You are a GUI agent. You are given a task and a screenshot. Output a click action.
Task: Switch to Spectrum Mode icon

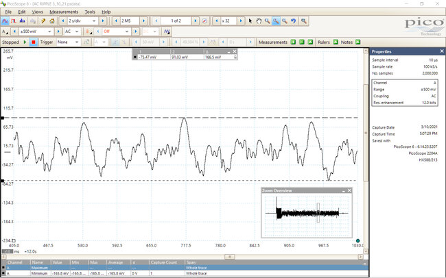(23, 21)
